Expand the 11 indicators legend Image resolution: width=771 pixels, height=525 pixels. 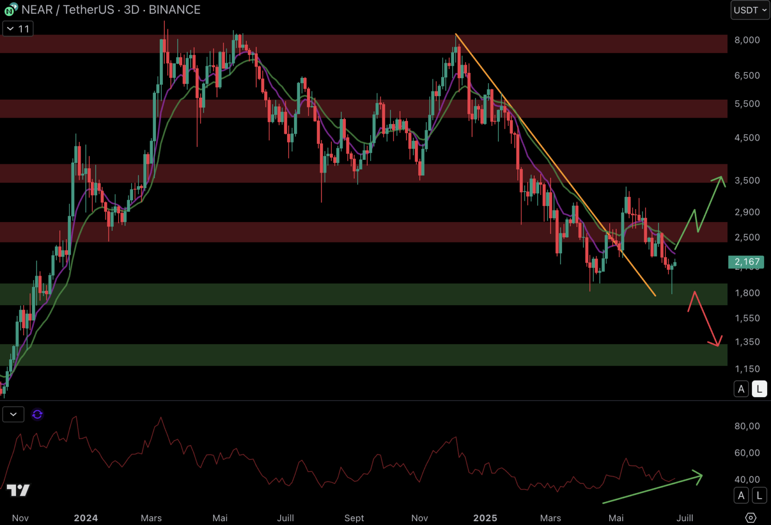(x=18, y=29)
